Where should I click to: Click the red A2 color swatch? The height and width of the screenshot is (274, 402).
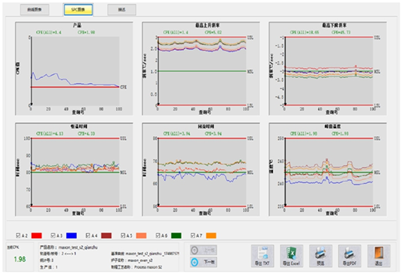37,235
